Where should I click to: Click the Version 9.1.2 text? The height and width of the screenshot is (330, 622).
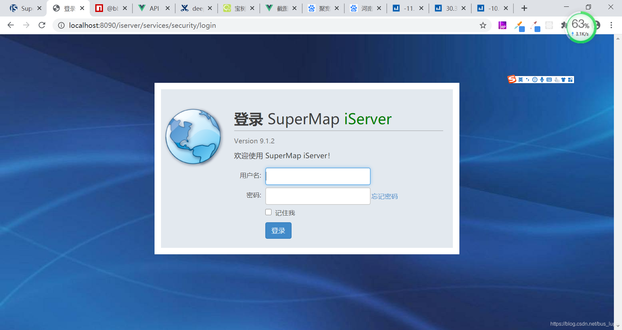254,141
